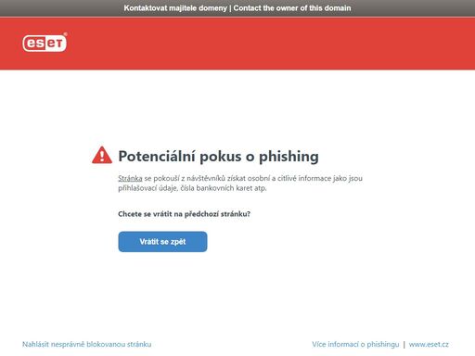
Task: Click the blue 'Vrátit se zpět' button
Action: point(162,242)
